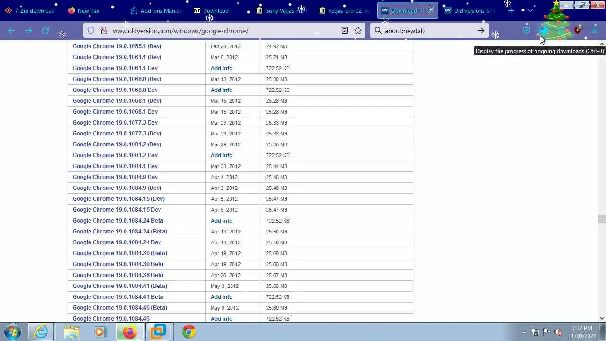Screen dimensions: 606x341
Task: Open a new browser tab
Action: 511,10
